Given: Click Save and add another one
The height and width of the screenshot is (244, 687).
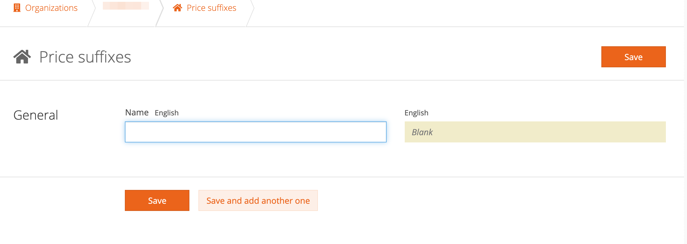Looking at the screenshot, I should tap(258, 200).
